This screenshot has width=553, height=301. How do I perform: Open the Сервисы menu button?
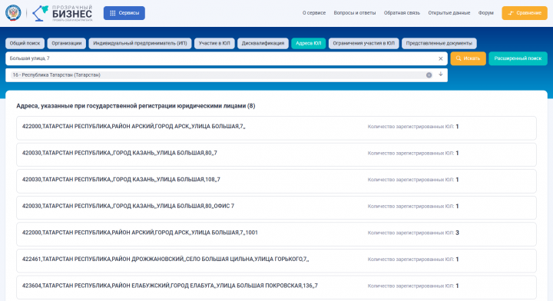124,13
